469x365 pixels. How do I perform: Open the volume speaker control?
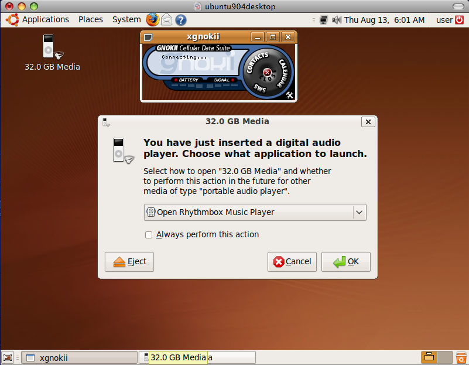(x=337, y=20)
